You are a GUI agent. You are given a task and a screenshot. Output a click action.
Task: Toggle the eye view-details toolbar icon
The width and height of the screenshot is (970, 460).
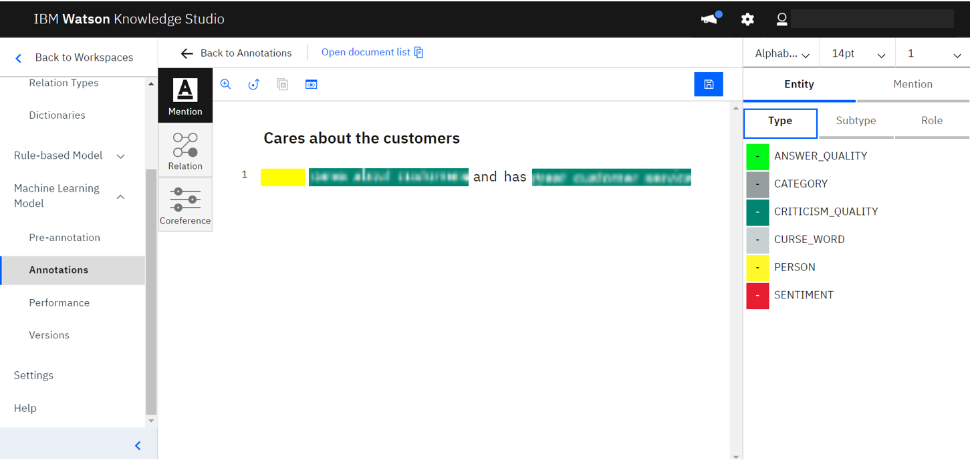click(x=311, y=84)
